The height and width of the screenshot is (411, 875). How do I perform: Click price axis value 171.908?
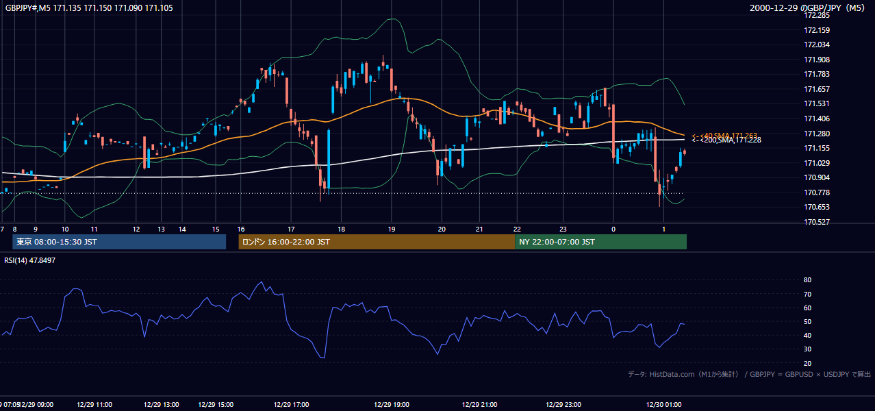(817, 60)
